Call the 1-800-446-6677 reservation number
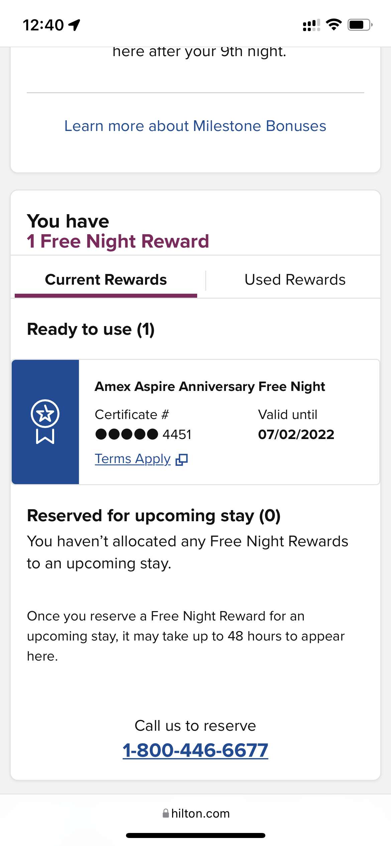The height and width of the screenshot is (846, 391). coord(195,750)
